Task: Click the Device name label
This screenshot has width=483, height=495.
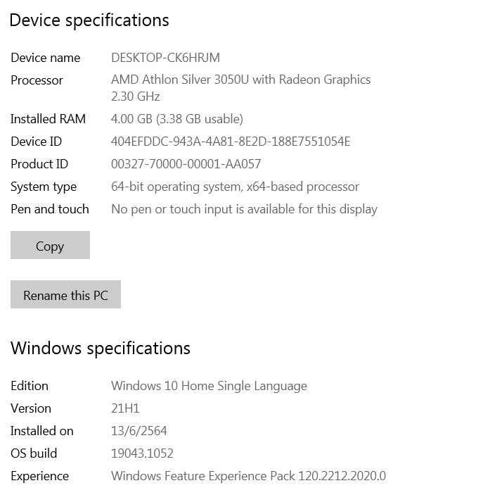Action: point(46,58)
